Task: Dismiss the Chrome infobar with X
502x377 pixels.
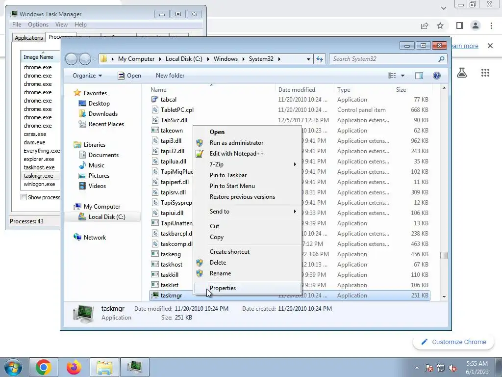Action: coord(490,46)
